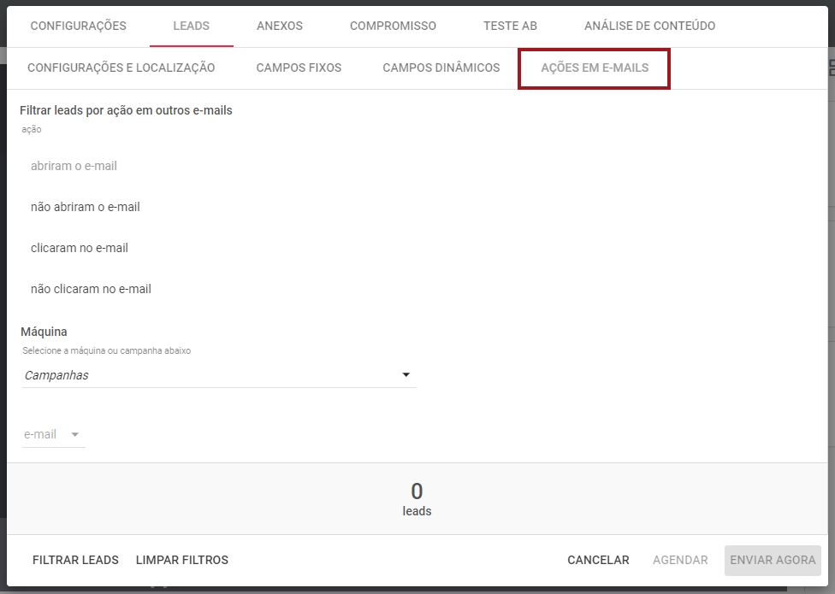835x594 pixels.
Task: Switch to the Leads tab
Action: [191, 26]
